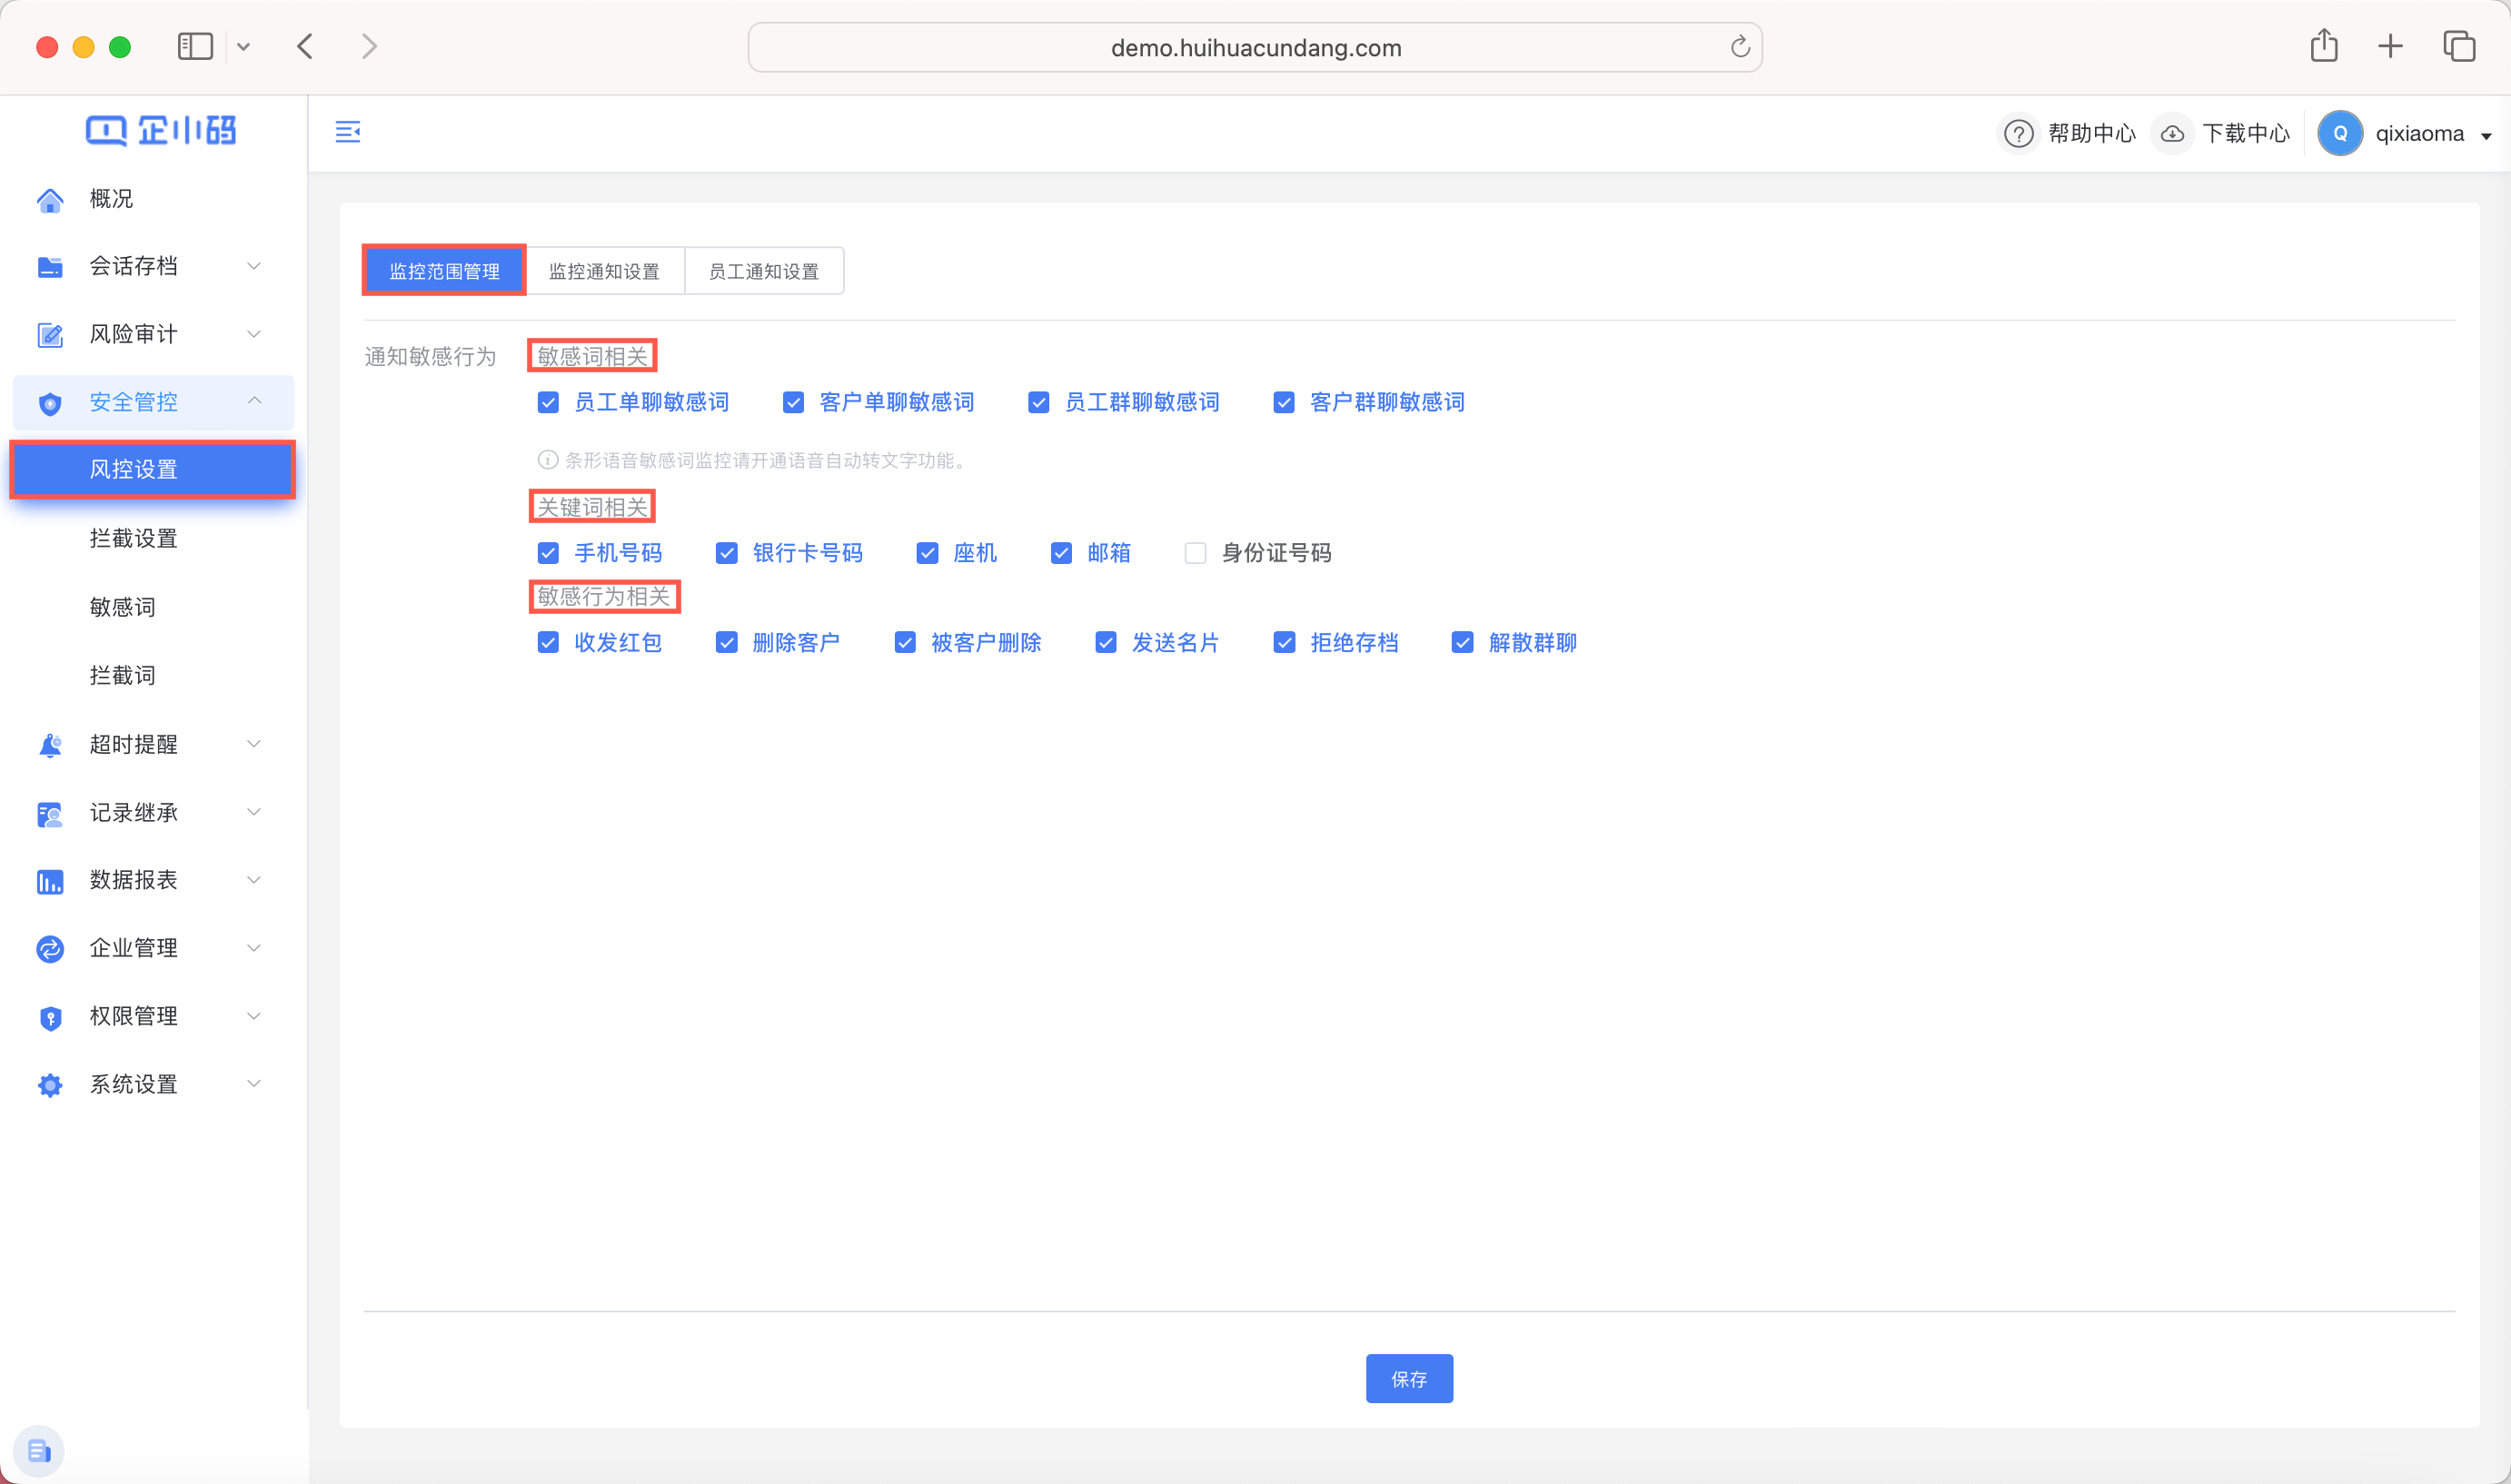Expand 风险审计 menu chevron
This screenshot has height=1484, width=2511.
coord(254,334)
